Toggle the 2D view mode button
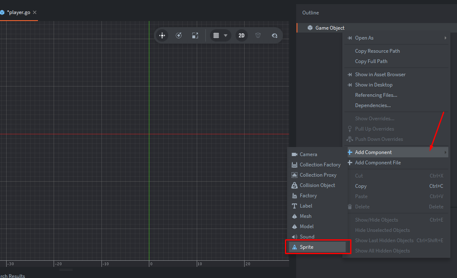The image size is (457, 278). pos(242,35)
